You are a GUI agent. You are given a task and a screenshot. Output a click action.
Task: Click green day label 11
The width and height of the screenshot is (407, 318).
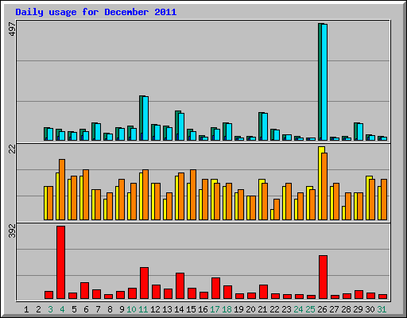pos(143,309)
